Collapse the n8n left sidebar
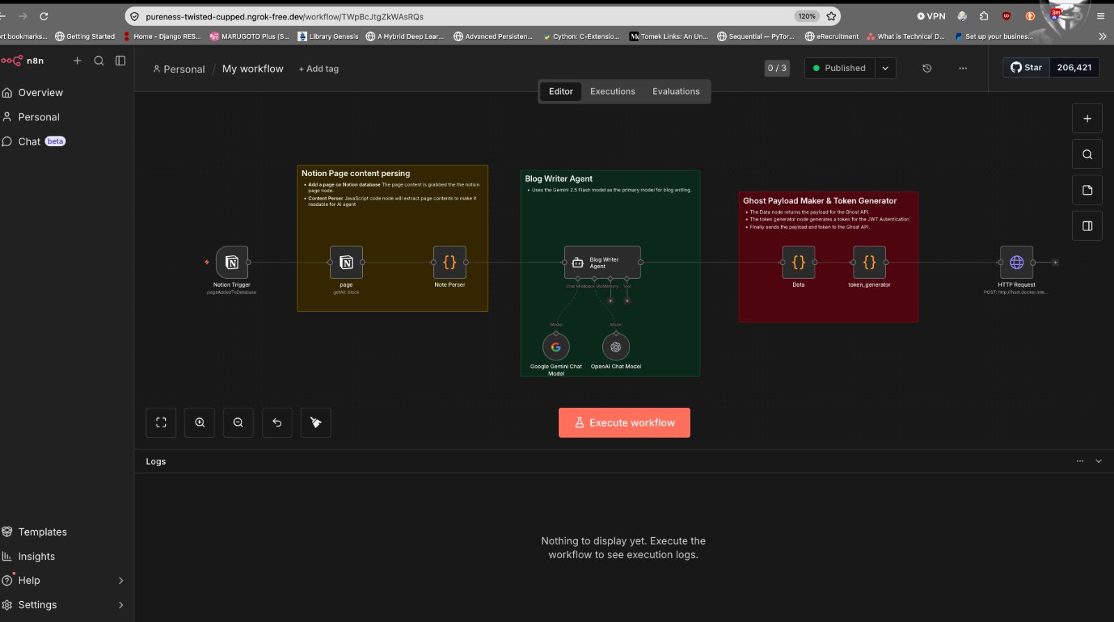 [120, 61]
